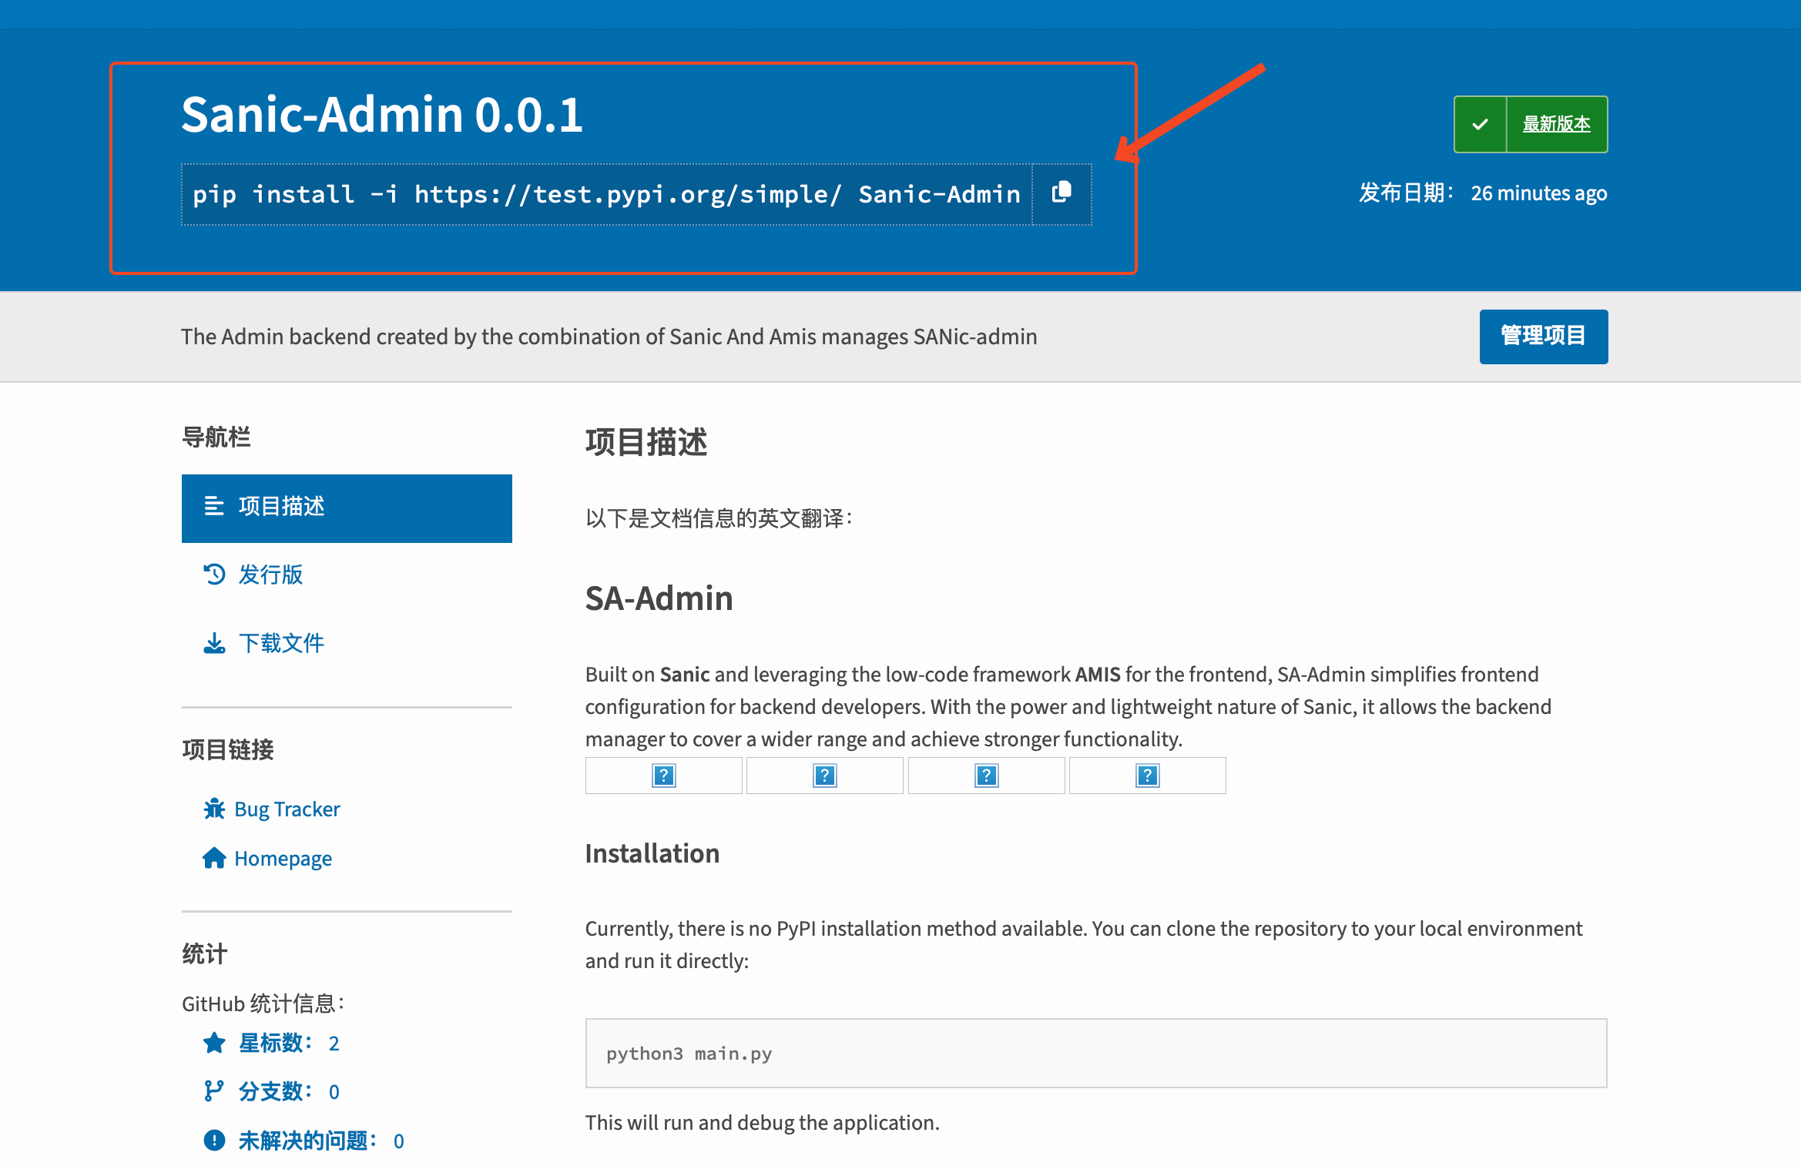Visit the Homepage project link
Viewport: 1801px width, 1166px height.
point(283,858)
